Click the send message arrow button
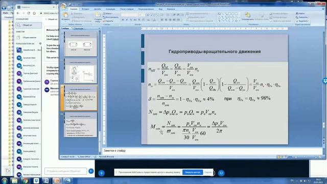Screen dimensions: 327x184 coord(91,171)
